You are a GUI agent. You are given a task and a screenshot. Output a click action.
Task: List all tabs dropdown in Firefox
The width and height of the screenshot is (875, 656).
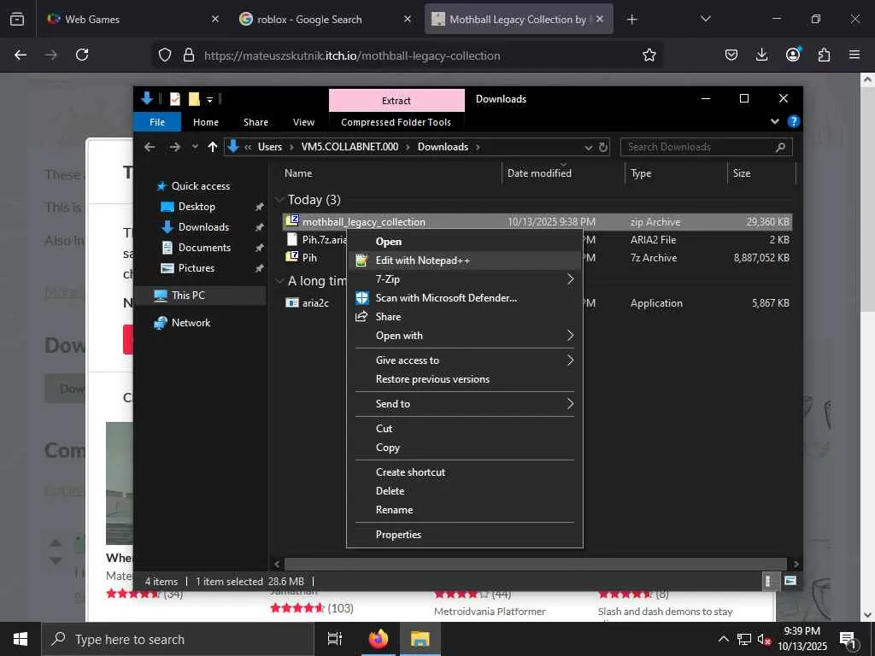click(705, 19)
